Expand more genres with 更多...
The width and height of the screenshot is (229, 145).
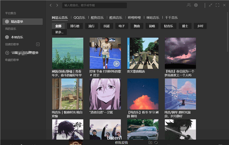[x=59, y=32]
